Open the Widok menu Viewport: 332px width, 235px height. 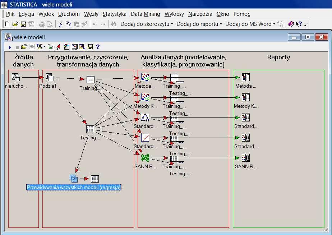click(x=46, y=14)
